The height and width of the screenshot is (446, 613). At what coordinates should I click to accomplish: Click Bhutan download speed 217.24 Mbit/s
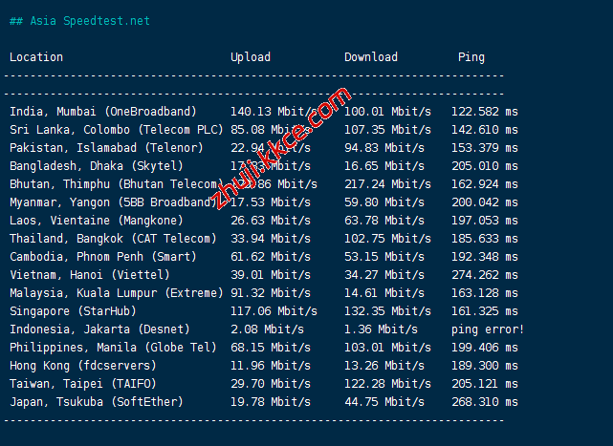[387, 184]
